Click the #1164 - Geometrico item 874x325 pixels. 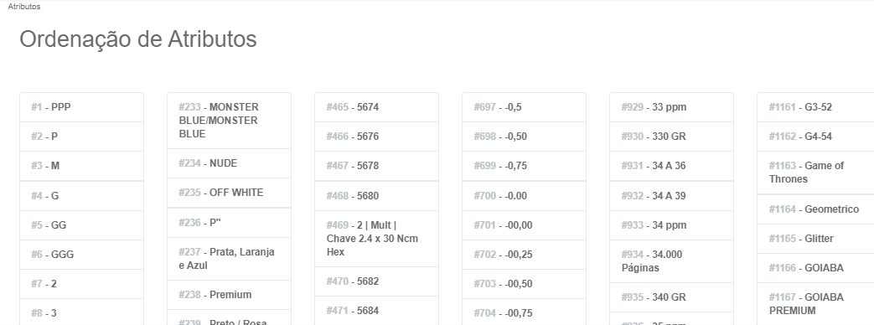[815, 209]
